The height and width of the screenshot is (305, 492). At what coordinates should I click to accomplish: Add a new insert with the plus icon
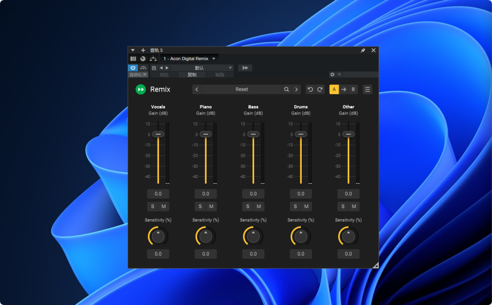tap(143, 50)
